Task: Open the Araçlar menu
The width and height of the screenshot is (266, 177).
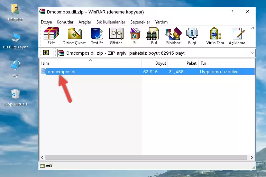Action: point(85,22)
